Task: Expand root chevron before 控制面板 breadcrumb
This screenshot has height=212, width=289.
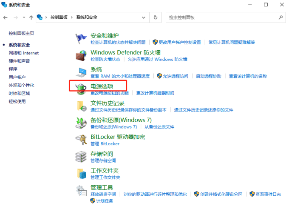Action: pyautogui.click(x=46, y=17)
